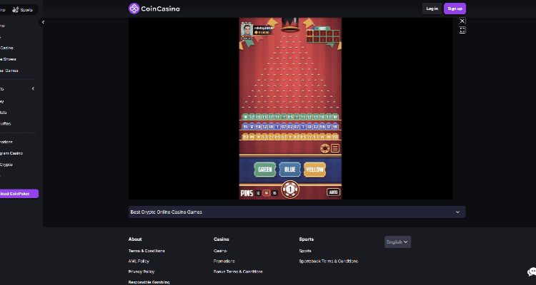Open Responsible Gambling footer link
Viewport: 536px width, 285px height.
click(149, 282)
